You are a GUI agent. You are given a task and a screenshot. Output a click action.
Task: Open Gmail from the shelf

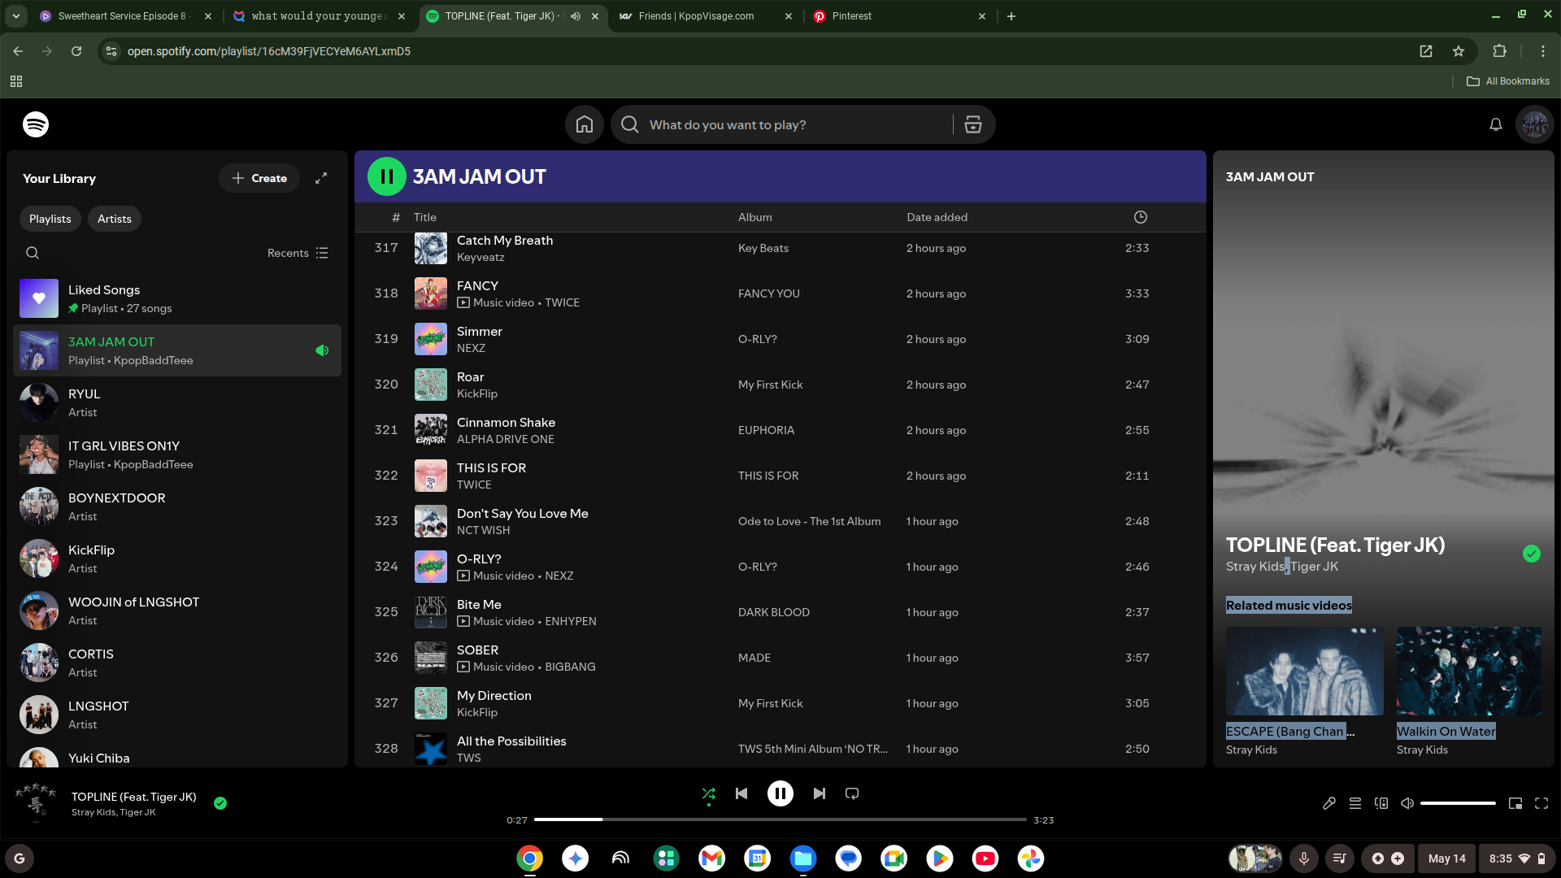tap(712, 858)
